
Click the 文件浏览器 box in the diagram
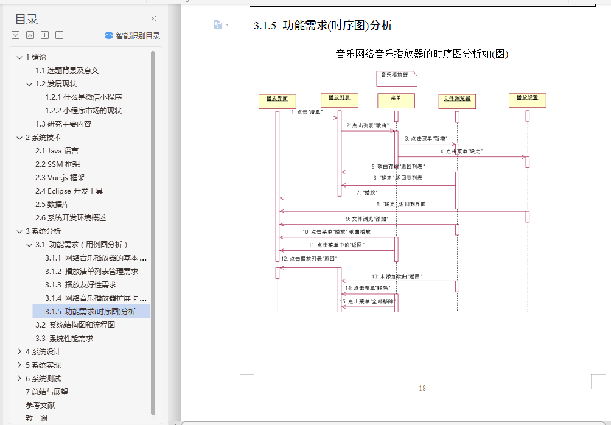pos(456,101)
